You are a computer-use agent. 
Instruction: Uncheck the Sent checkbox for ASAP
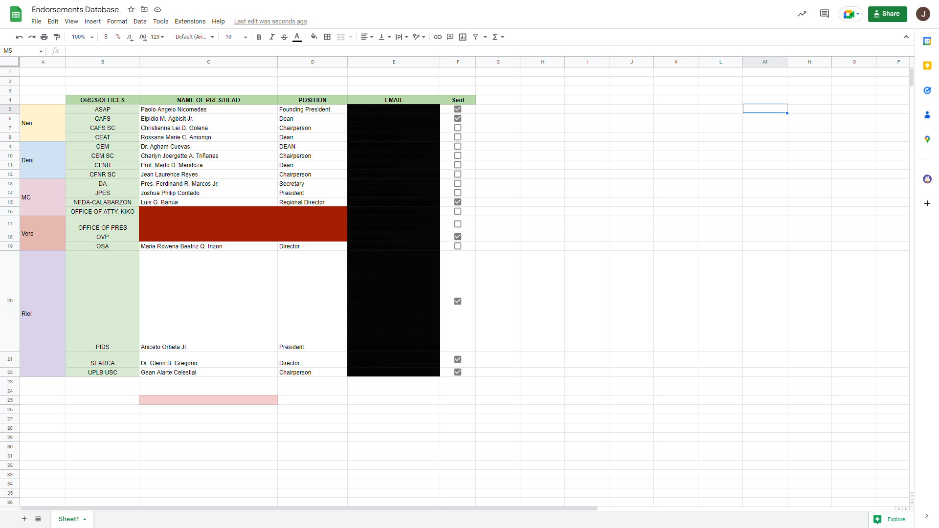(458, 109)
